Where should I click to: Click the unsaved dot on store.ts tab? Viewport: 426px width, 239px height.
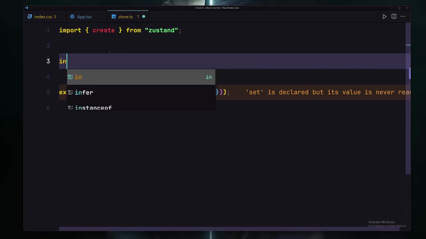click(x=144, y=17)
